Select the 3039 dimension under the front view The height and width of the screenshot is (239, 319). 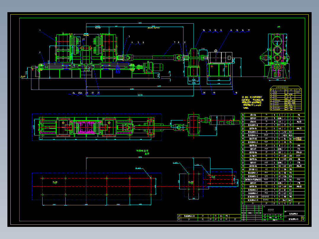[x=140, y=95]
